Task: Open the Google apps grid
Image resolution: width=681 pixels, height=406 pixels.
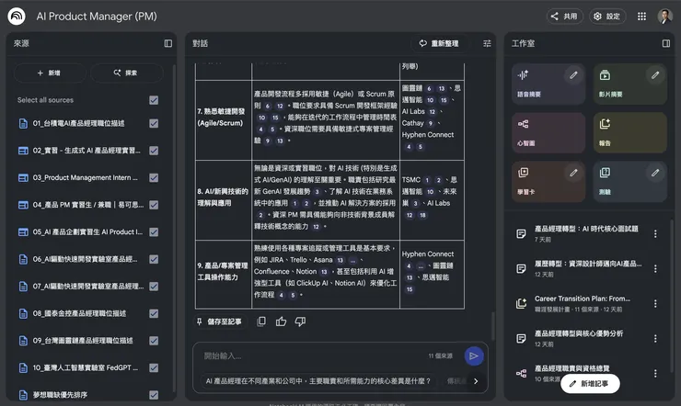Action: tap(641, 17)
